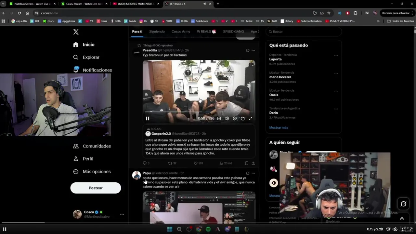Image resolution: width=416 pixels, height=234 pixels.
Task: Open Papu's profile avatar
Action: point(136,175)
